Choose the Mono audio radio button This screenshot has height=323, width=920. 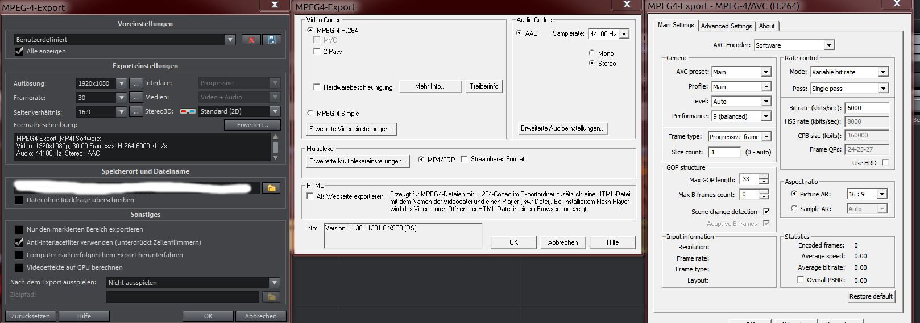click(x=591, y=53)
